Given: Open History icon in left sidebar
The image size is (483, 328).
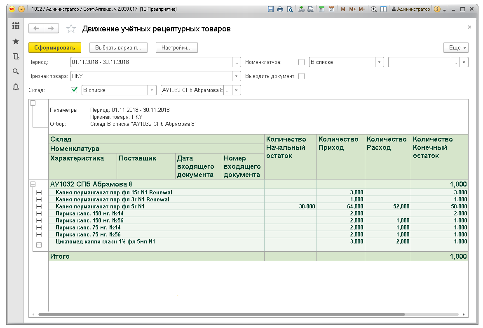Looking at the screenshot, I should point(16,57).
